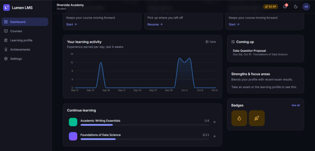Click the flame badge

tap(239, 118)
